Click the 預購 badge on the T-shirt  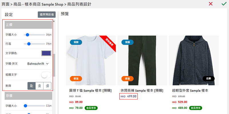(76, 42)
